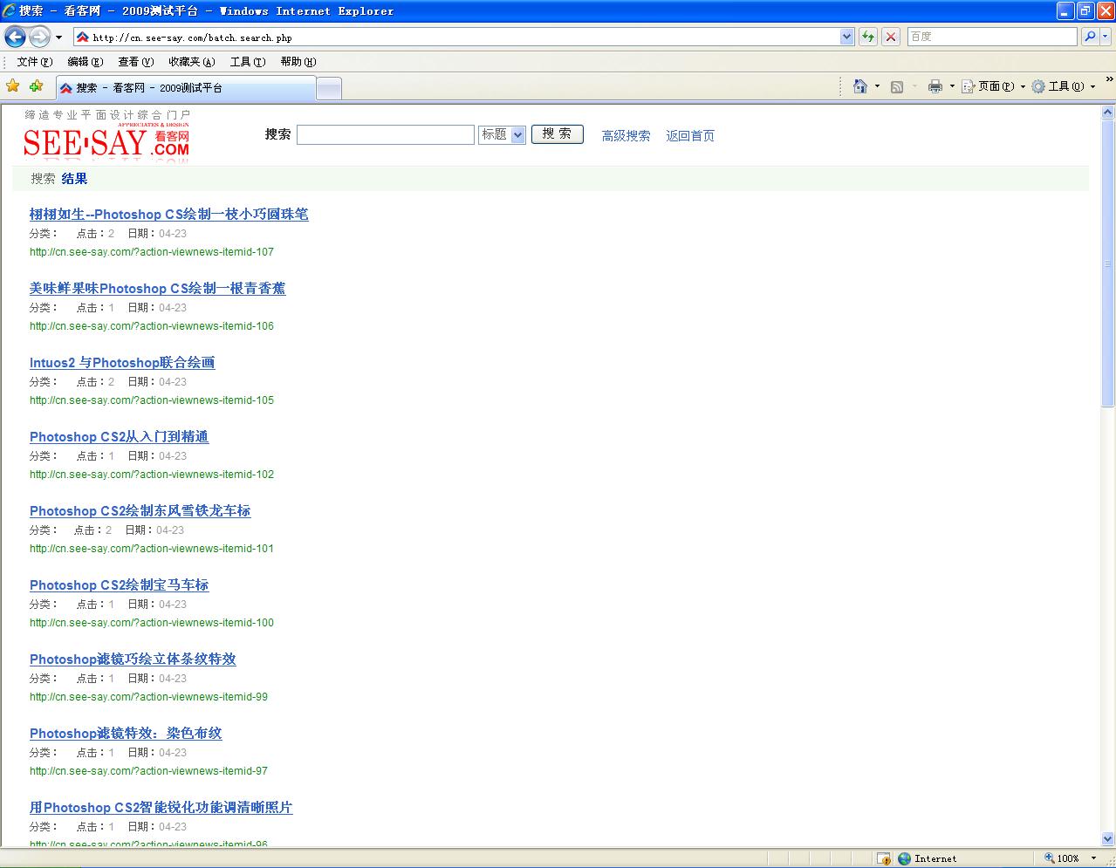This screenshot has width=1116, height=868.
Task: Click the Home icon in command bar
Action: tap(860, 86)
